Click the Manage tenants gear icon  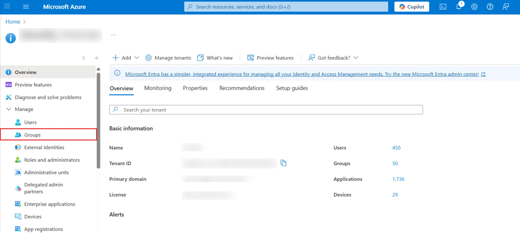[x=149, y=58]
